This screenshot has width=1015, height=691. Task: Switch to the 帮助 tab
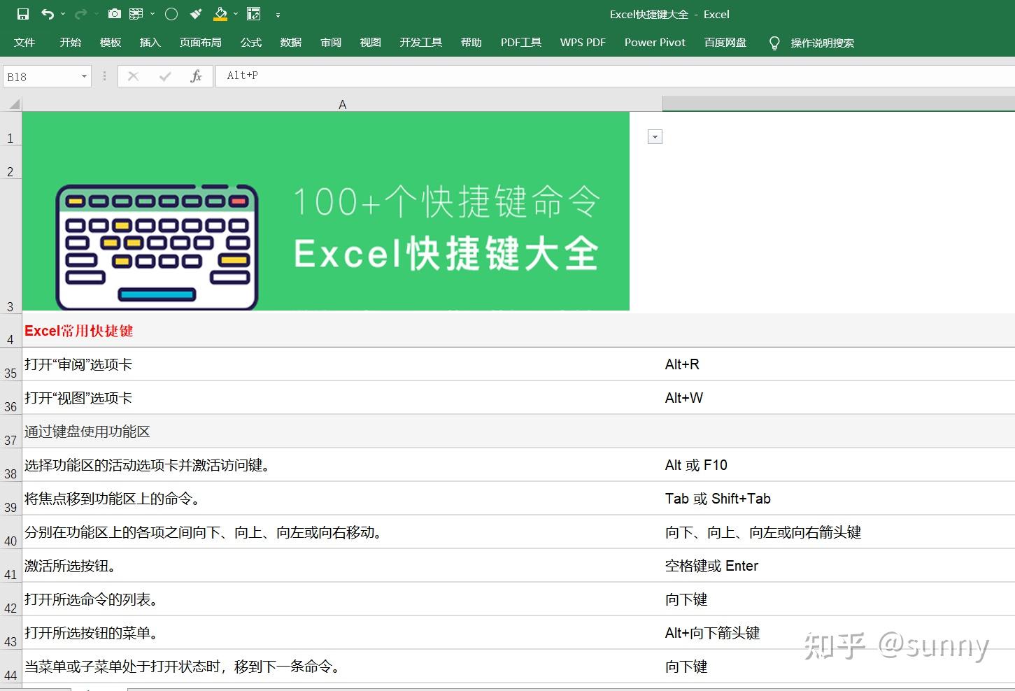click(x=471, y=43)
